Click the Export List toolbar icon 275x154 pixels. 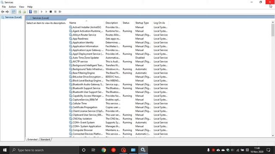tap(24, 12)
